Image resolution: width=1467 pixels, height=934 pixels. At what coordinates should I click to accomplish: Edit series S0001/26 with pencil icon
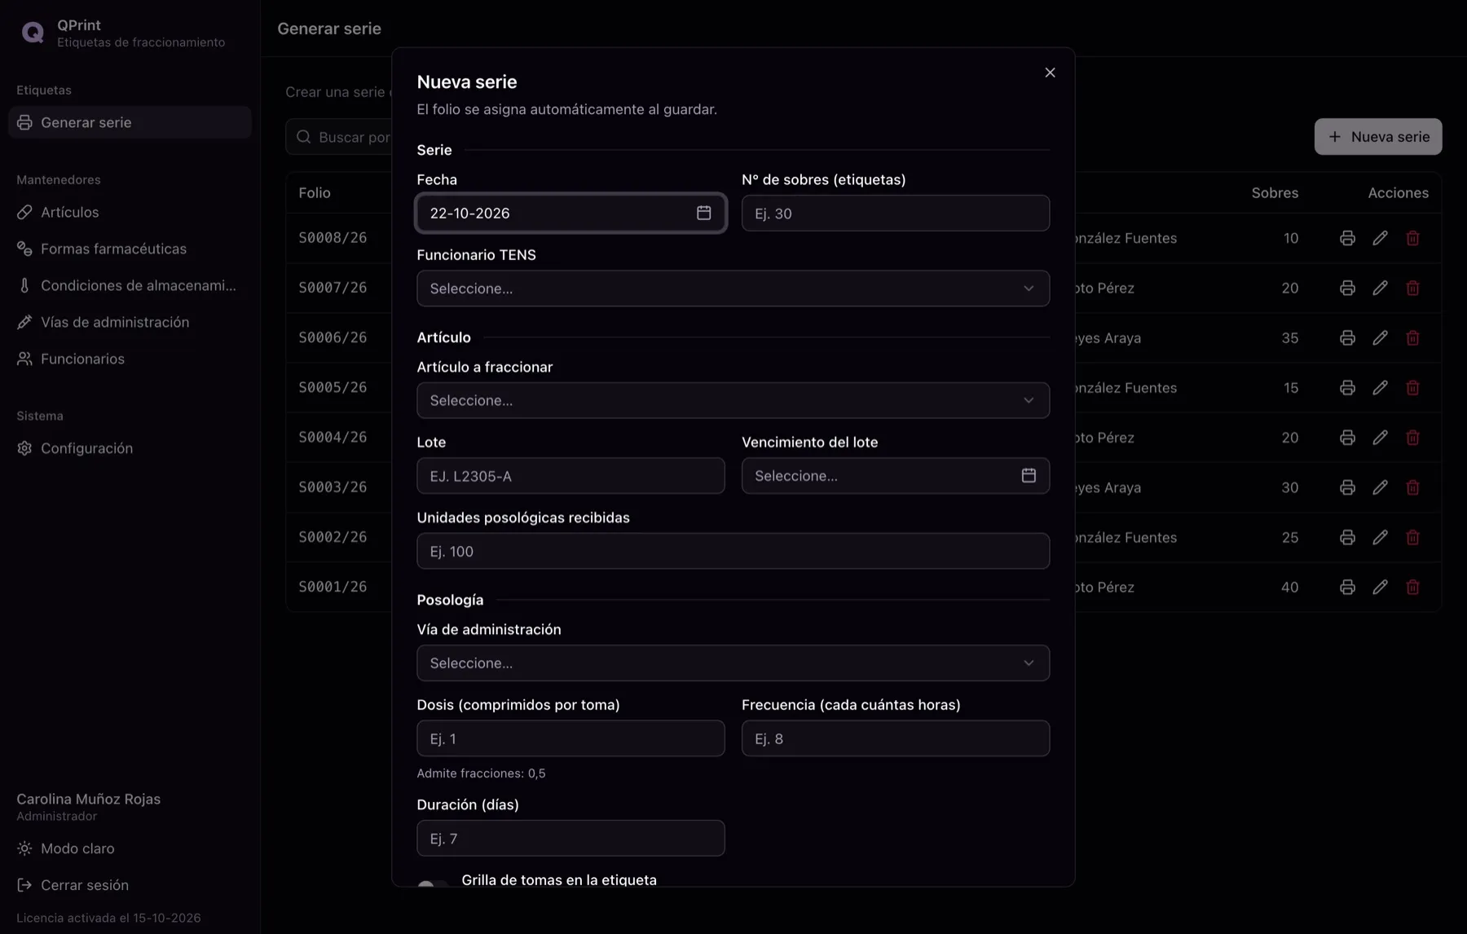[1380, 587]
